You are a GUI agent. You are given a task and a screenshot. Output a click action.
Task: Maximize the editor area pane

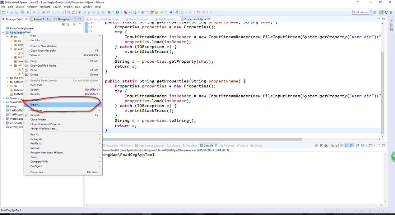(x=384, y=19)
